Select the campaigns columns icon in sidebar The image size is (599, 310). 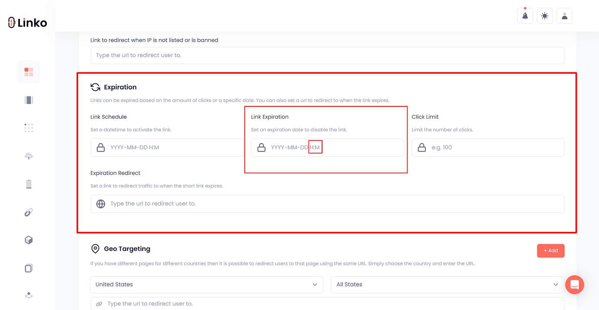[x=28, y=99]
